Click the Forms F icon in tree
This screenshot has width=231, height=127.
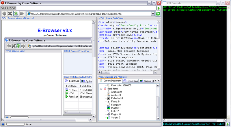tap(109, 102)
